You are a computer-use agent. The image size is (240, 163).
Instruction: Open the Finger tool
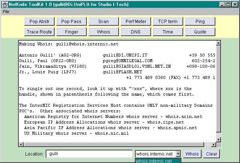click(x=71, y=32)
